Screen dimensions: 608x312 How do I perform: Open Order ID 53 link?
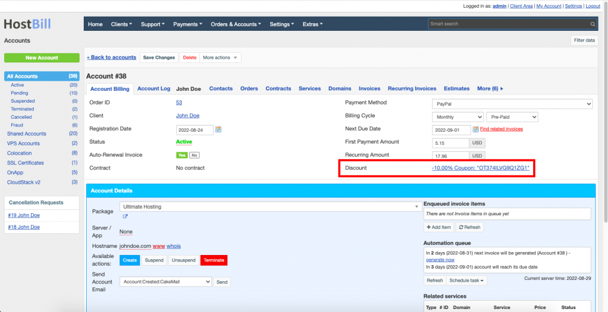(x=179, y=103)
